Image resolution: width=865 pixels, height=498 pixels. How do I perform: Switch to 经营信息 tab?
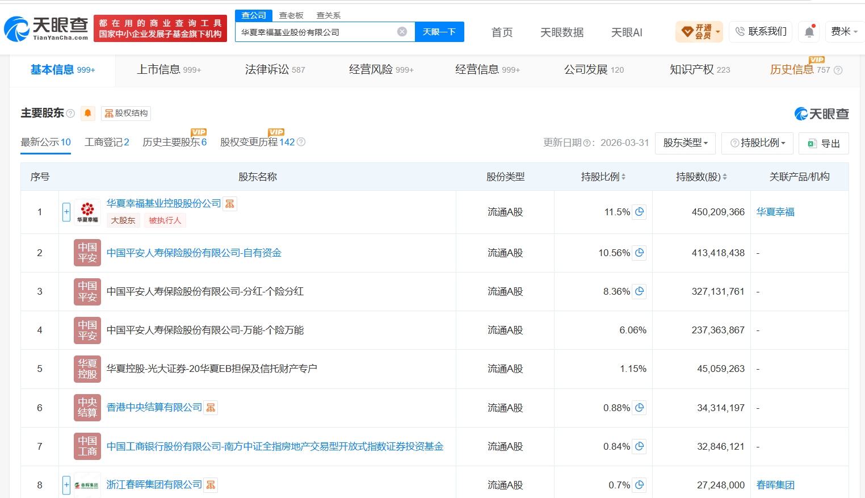[487, 70]
